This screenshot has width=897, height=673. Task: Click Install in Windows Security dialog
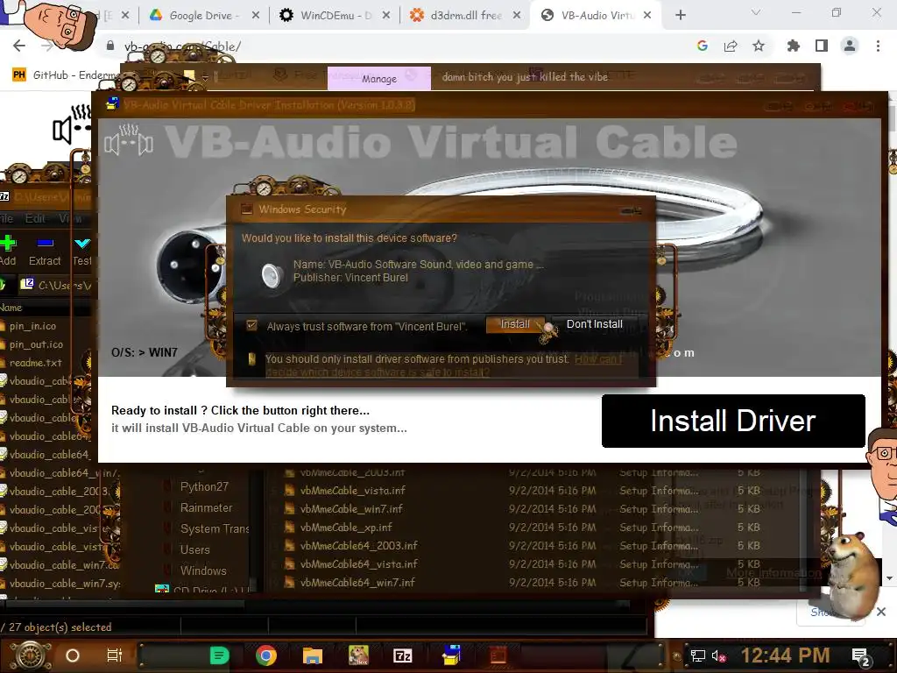[x=515, y=324]
